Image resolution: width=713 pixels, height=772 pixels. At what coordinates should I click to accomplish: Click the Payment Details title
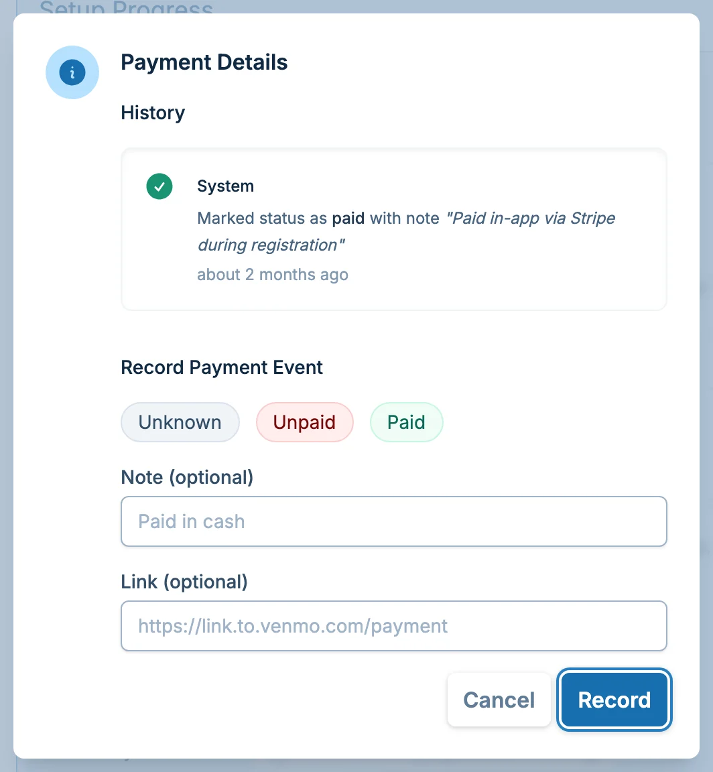pos(204,62)
